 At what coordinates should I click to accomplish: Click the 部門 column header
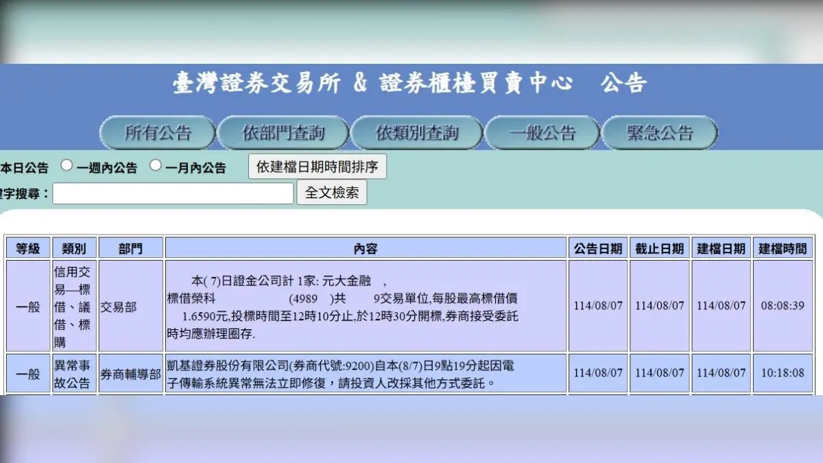pos(130,248)
